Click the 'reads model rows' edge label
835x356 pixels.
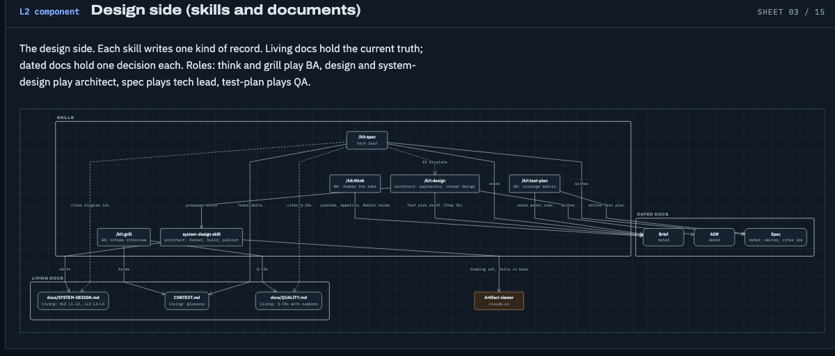(x=534, y=205)
